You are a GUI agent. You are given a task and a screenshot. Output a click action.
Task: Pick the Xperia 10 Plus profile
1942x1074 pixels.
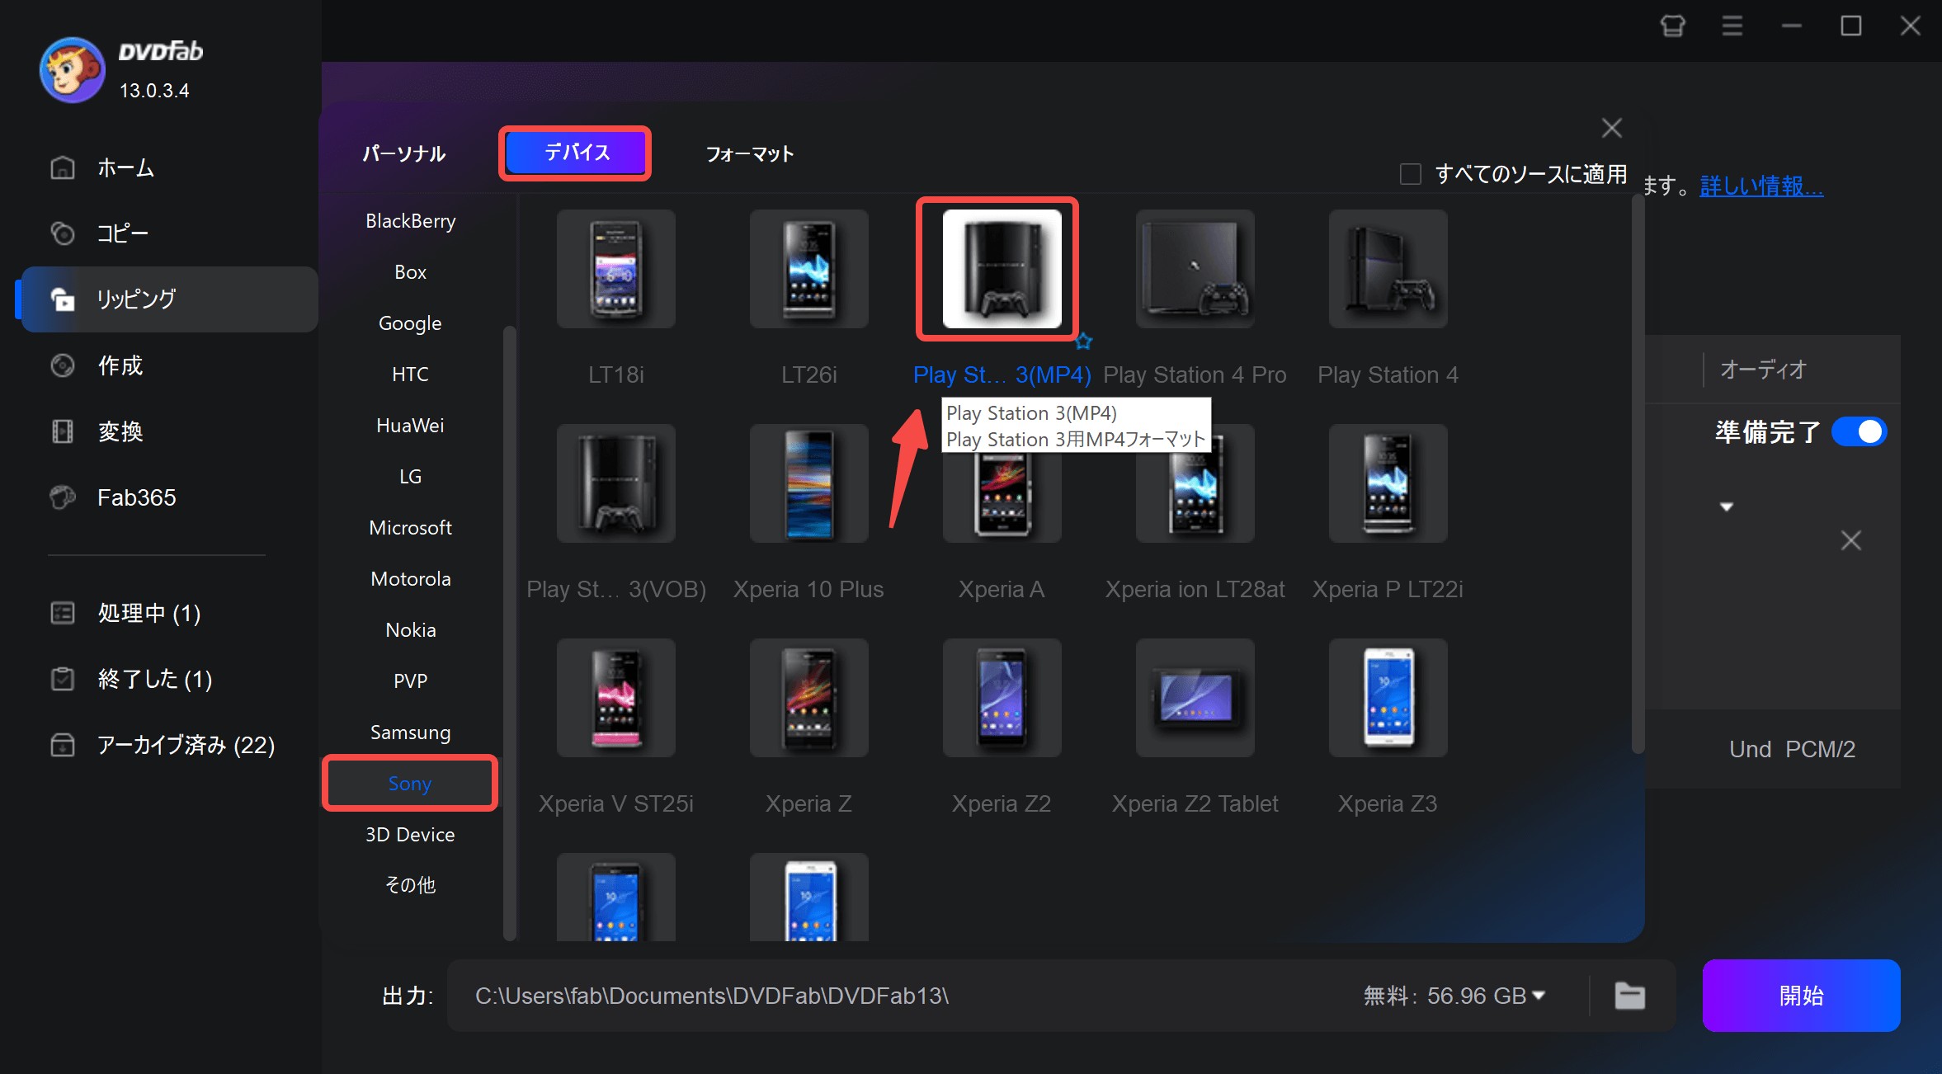[x=809, y=483]
